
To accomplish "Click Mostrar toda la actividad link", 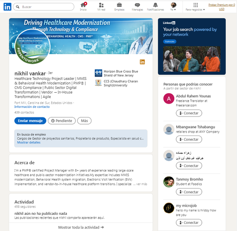I will (x=81, y=227).
